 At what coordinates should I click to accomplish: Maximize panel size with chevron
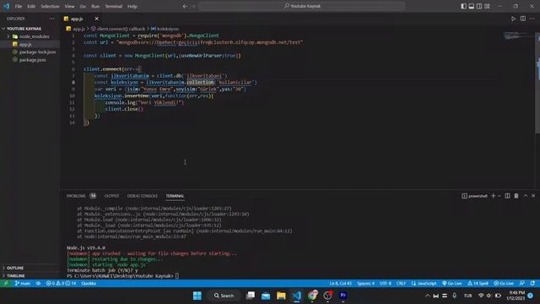[x=526, y=196]
